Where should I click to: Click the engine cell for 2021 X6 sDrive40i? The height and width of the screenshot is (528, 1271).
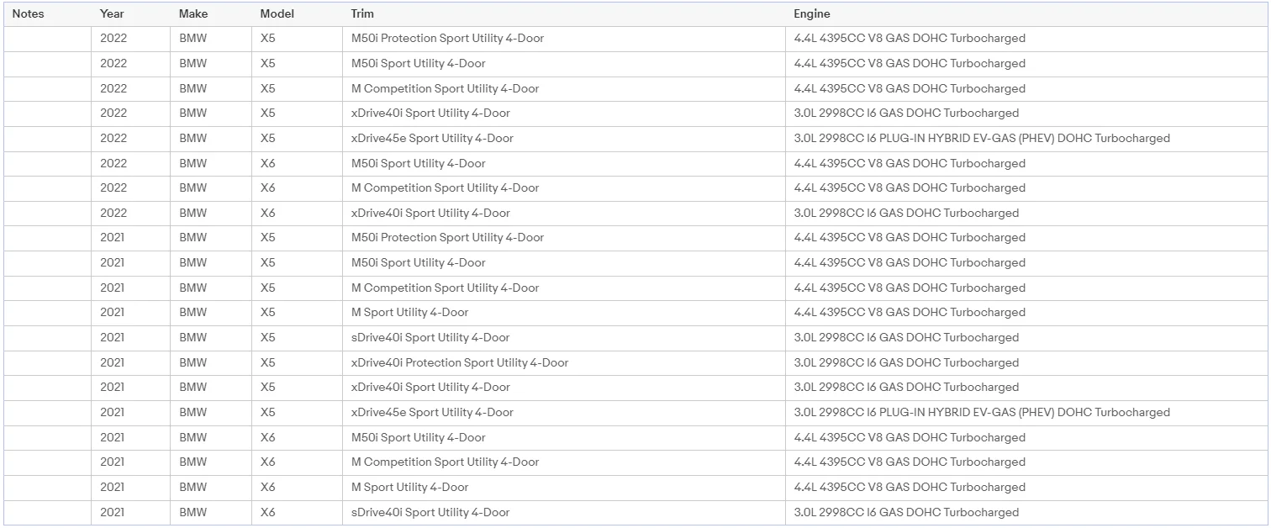[x=1027, y=512]
